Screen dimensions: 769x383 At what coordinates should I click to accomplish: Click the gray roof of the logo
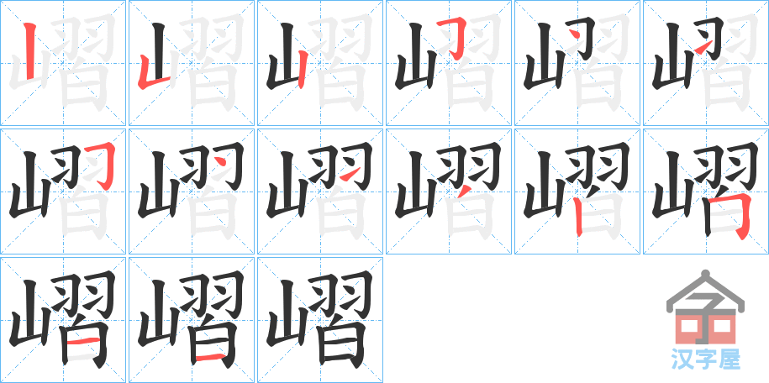click(705, 291)
